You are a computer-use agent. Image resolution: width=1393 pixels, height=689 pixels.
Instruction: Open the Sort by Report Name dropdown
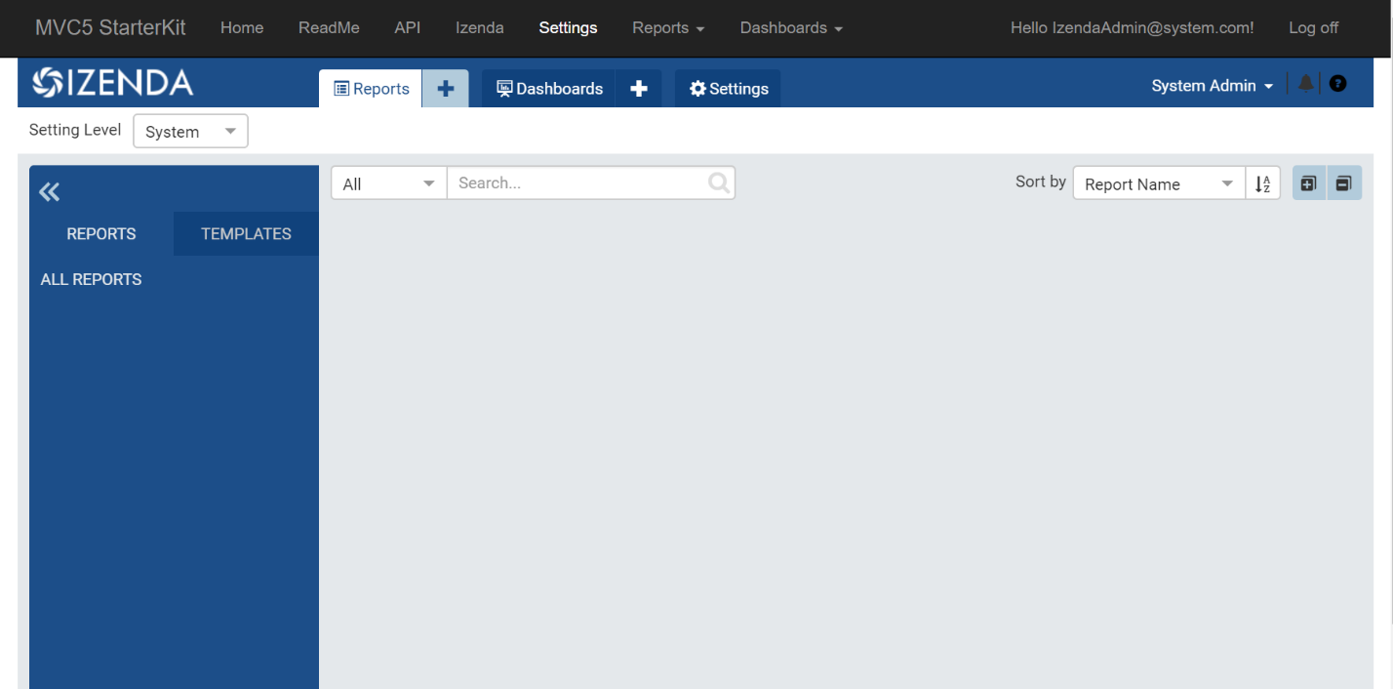tap(1159, 183)
